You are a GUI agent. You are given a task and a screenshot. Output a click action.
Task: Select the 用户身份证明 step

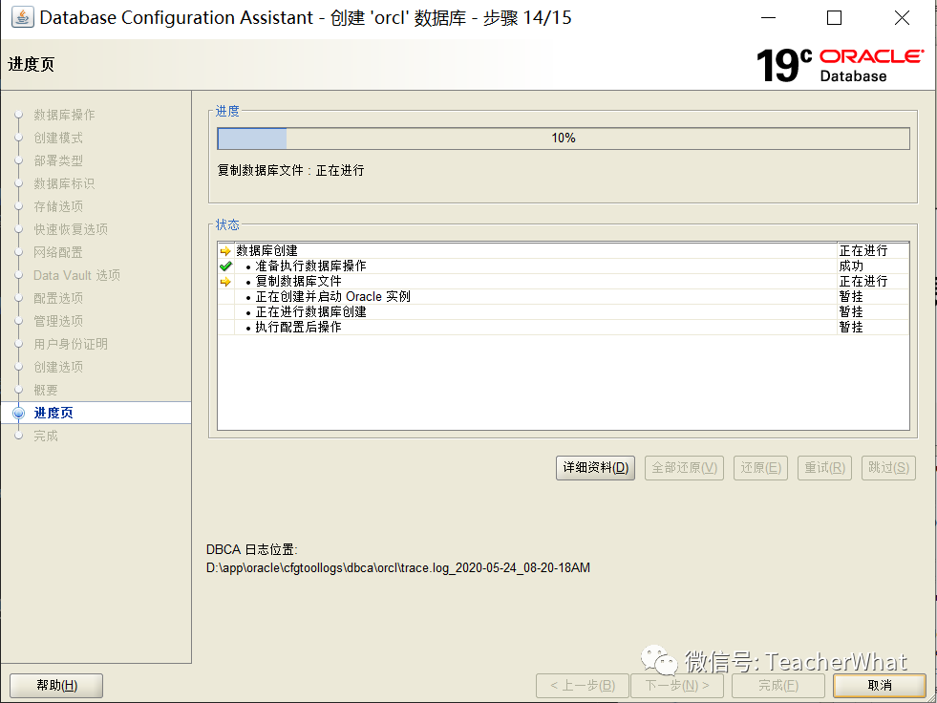point(71,344)
